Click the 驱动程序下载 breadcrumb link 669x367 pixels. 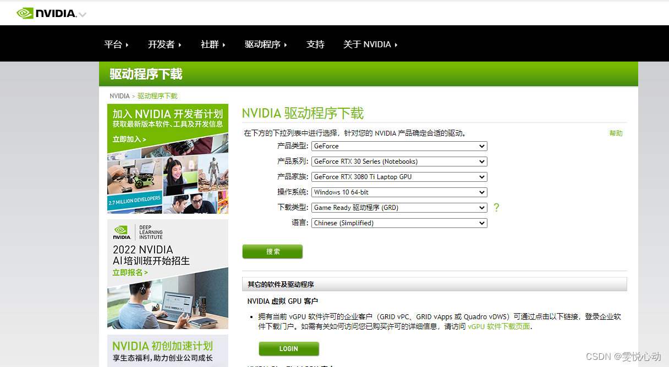(x=157, y=96)
